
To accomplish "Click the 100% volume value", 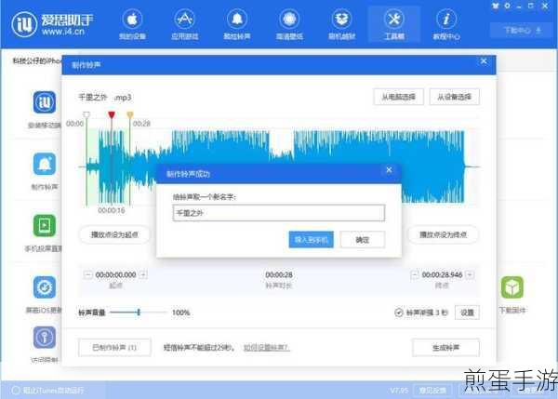I will tap(180, 313).
